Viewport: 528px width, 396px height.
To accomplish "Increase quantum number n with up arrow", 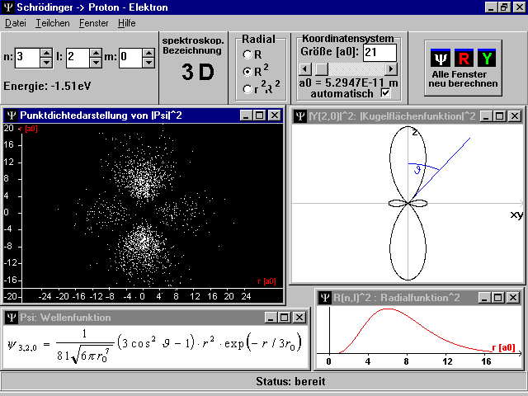I will tap(46, 53).
